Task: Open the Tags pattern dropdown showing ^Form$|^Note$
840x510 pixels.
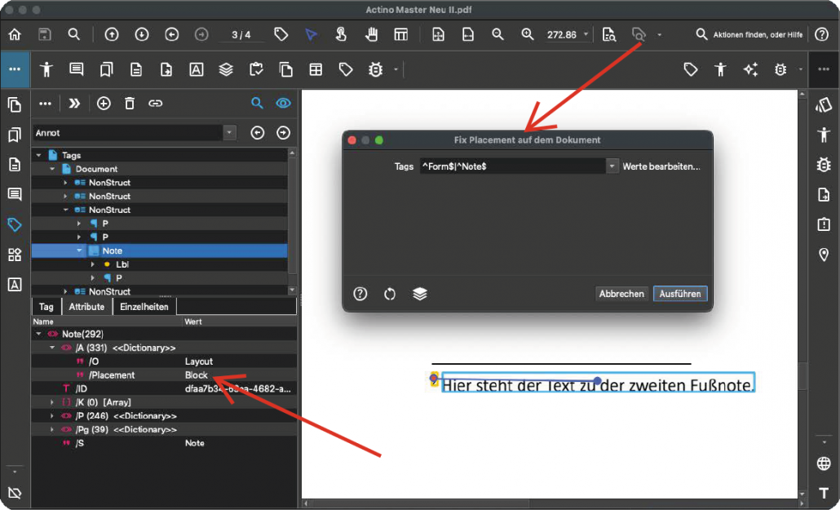Action: pyautogui.click(x=612, y=166)
